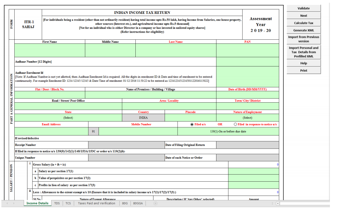Click the Date of Filing Original Return field
The width and height of the screenshot is (340, 214).
pyautogui.click(x=248, y=145)
